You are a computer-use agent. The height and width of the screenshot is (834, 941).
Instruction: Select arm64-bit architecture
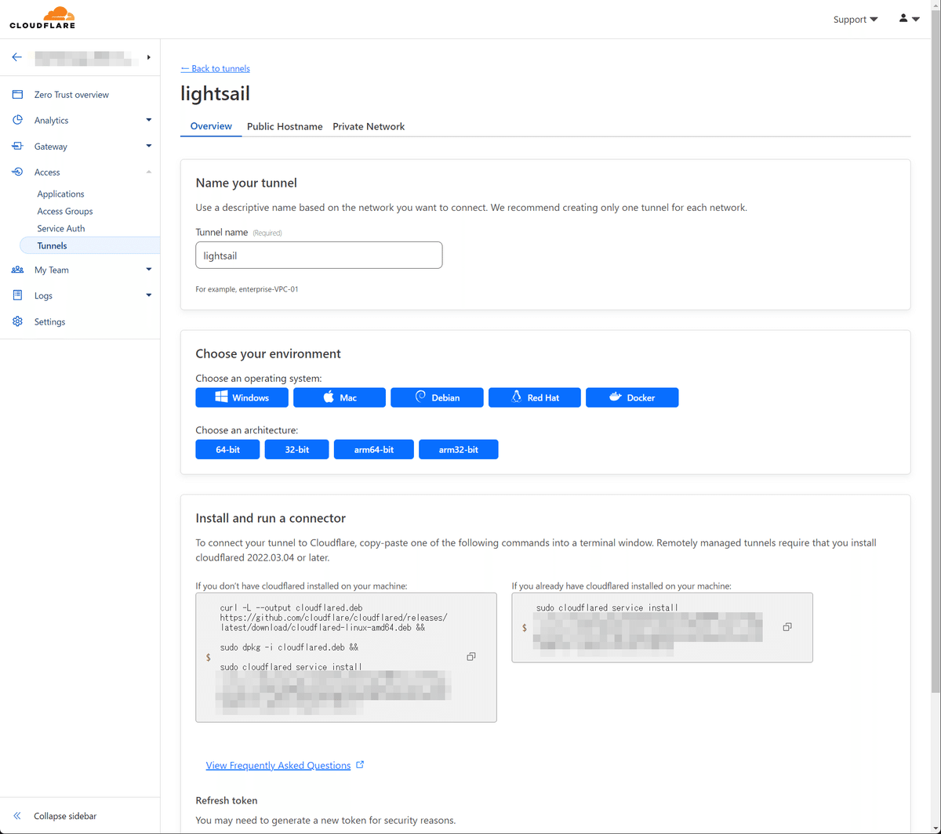pyautogui.click(x=373, y=450)
